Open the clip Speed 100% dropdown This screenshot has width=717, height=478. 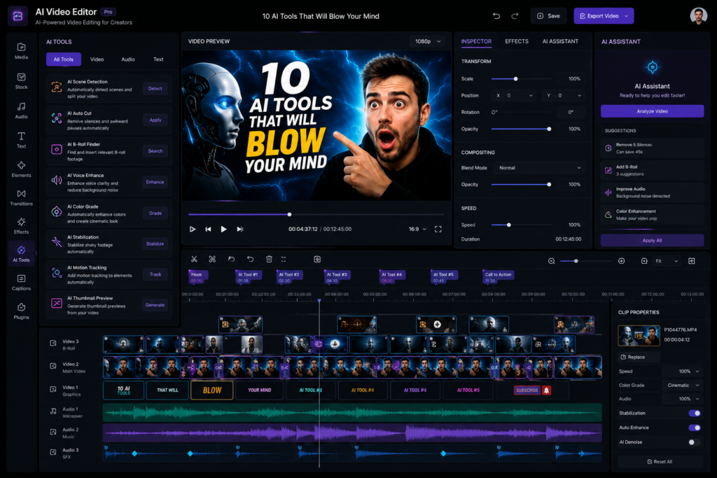tap(681, 371)
